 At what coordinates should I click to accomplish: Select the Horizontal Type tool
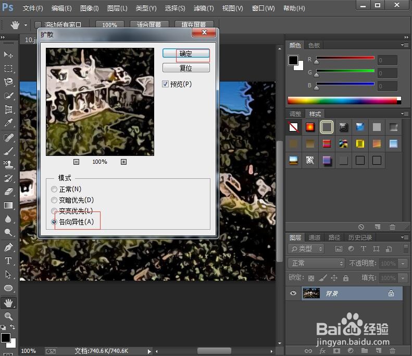[8, 260]
